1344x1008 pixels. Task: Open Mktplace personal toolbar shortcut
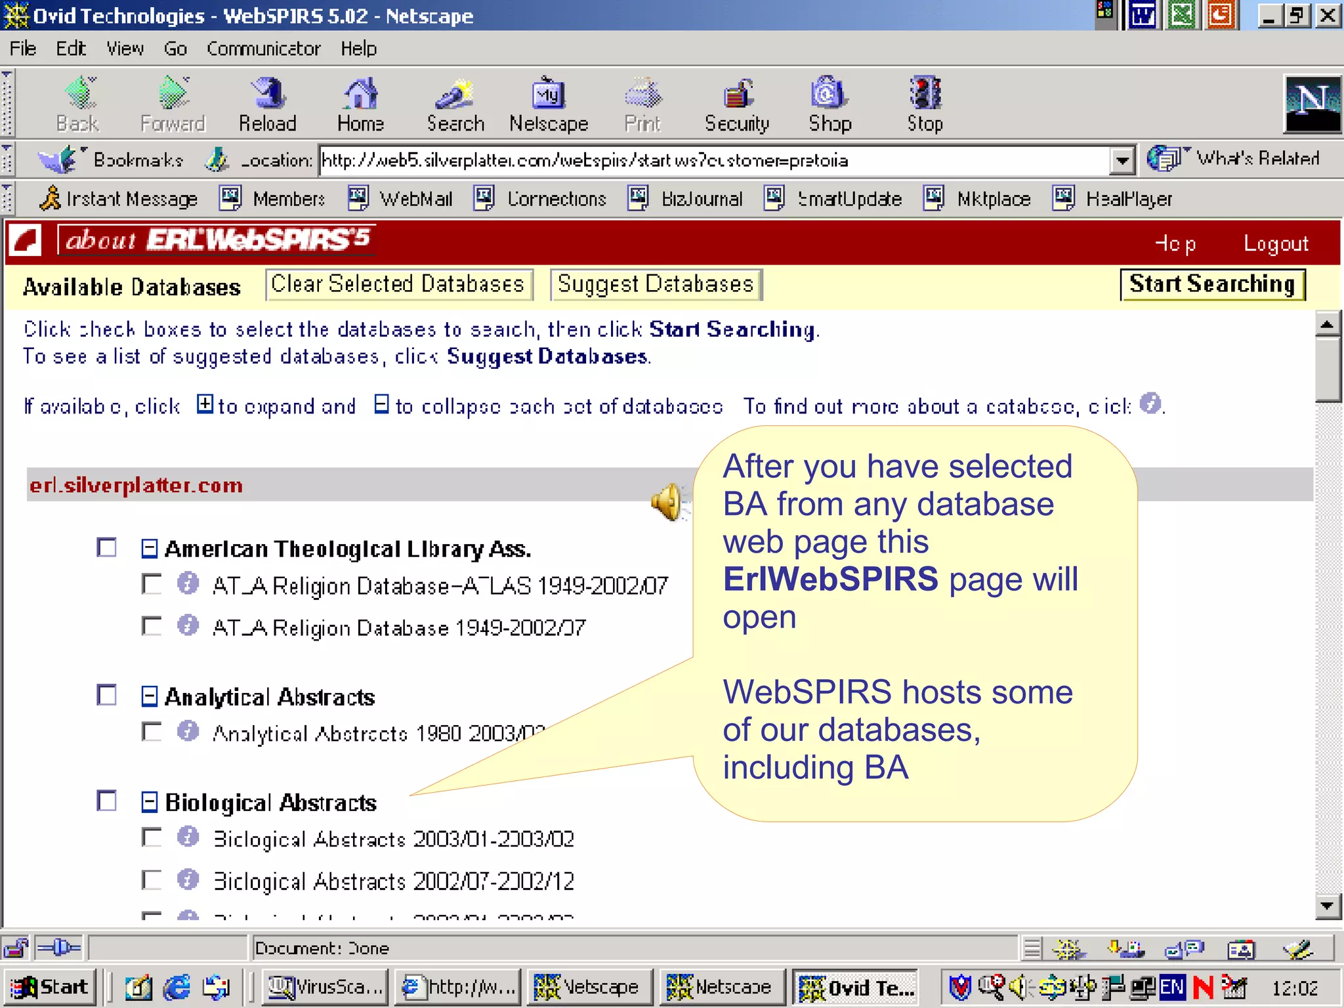pos(977,198)
